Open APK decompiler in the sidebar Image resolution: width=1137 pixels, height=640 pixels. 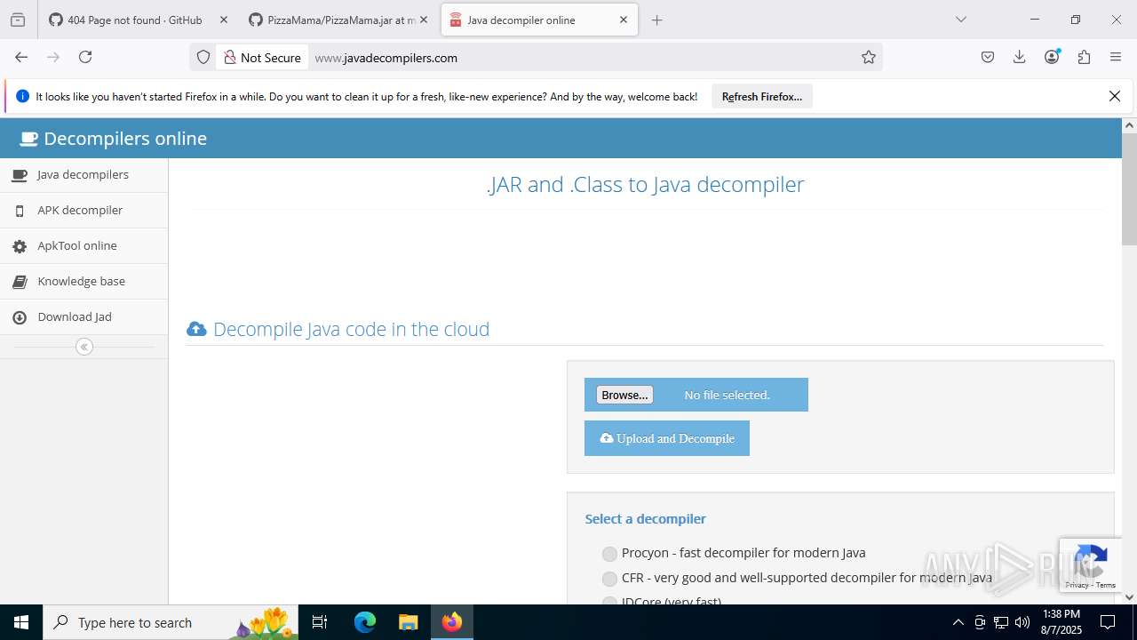coord(83,211)
